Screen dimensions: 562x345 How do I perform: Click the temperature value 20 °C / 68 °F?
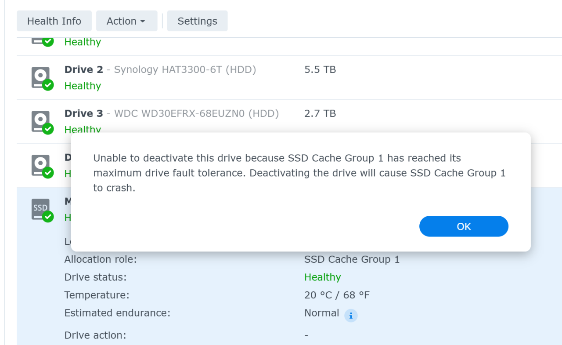(337, 295)
